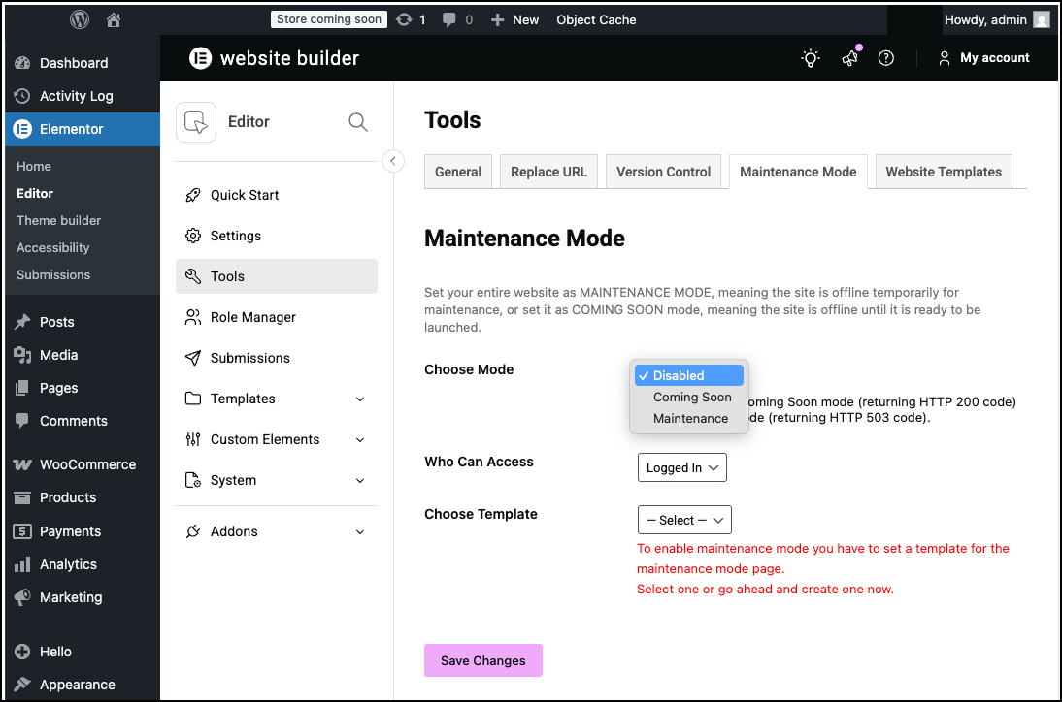Open the Choose Template select dropdown

[684, 520]
